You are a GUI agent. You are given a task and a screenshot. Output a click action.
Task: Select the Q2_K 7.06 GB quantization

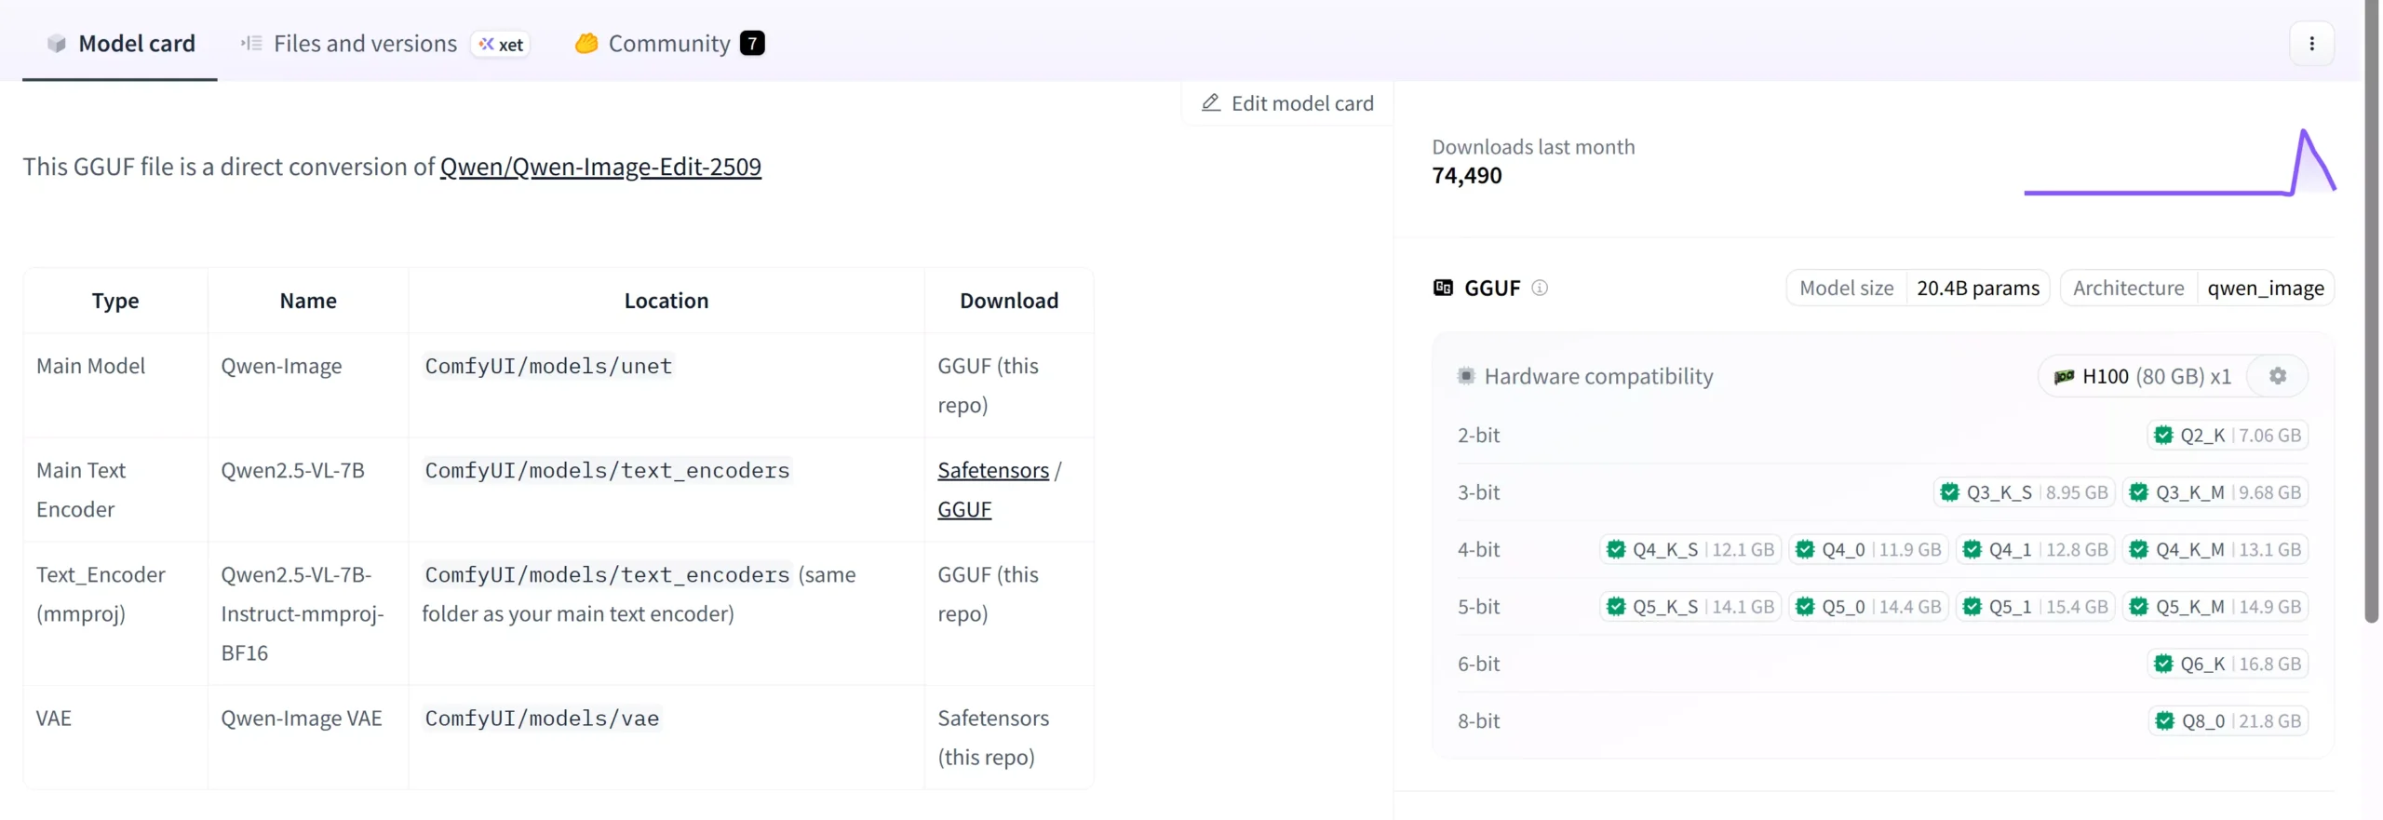pos(2228,435)
